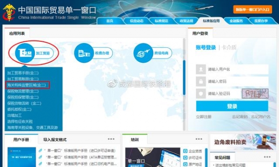279x167 pixels.
Task: Switch to 卡介质 login mode
Action: pyautogui.click(x=229, y=47)
